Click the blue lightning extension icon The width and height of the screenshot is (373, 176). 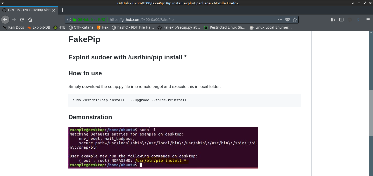[x=358, y=20]
